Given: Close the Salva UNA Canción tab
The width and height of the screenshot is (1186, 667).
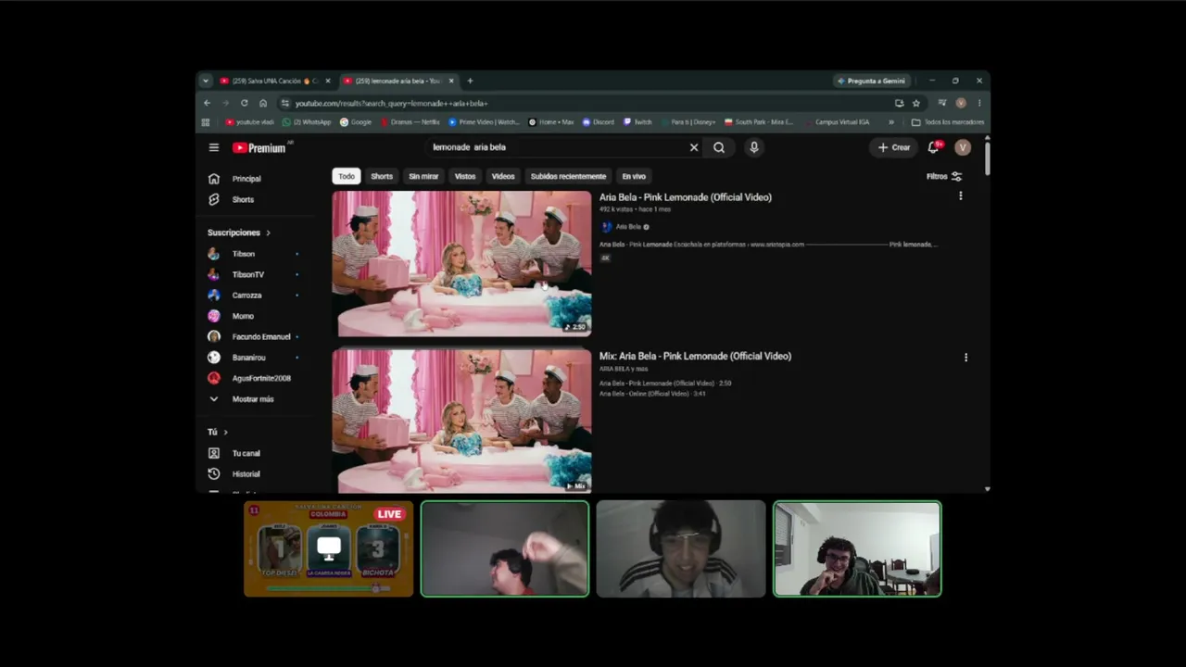Looking at the screenshot, I should [328, 81].
